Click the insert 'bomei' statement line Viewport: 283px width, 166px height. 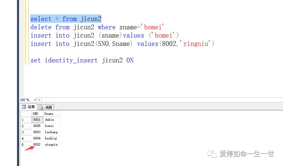[104, 36]
